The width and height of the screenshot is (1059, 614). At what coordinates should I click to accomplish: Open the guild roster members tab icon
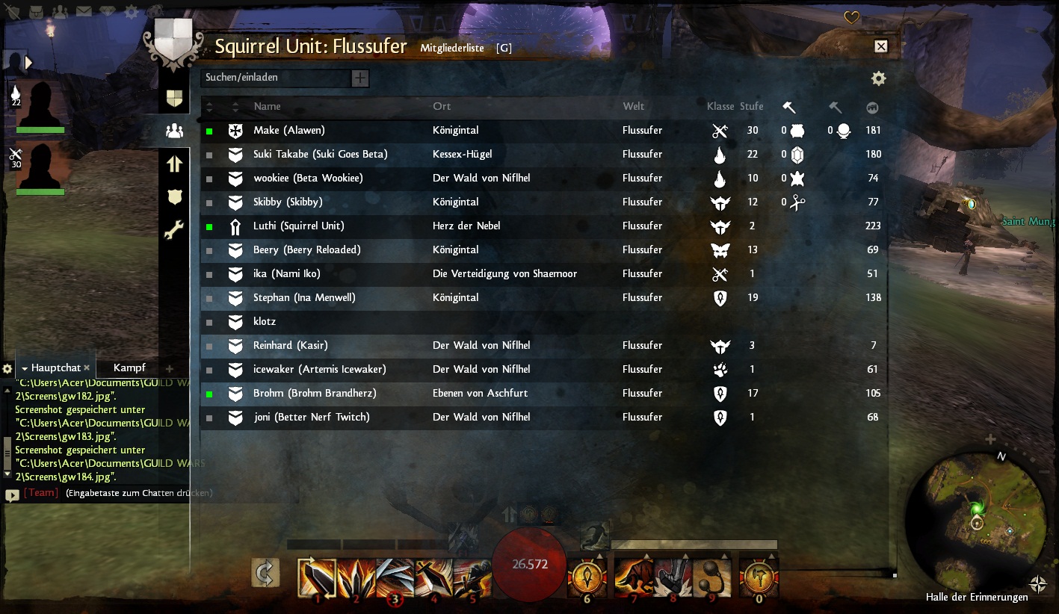174,131
